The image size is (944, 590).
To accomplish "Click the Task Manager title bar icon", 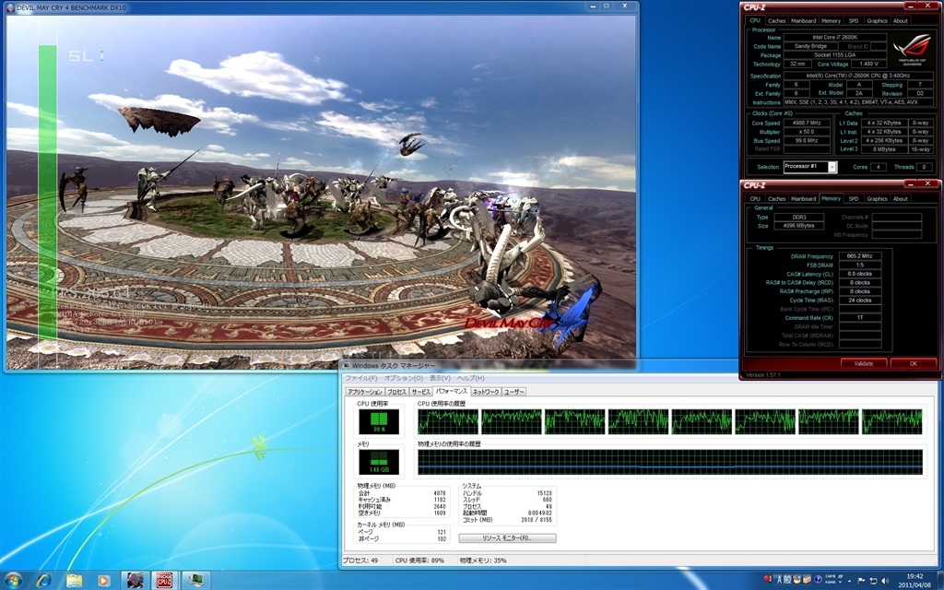I will pos(347,365).
